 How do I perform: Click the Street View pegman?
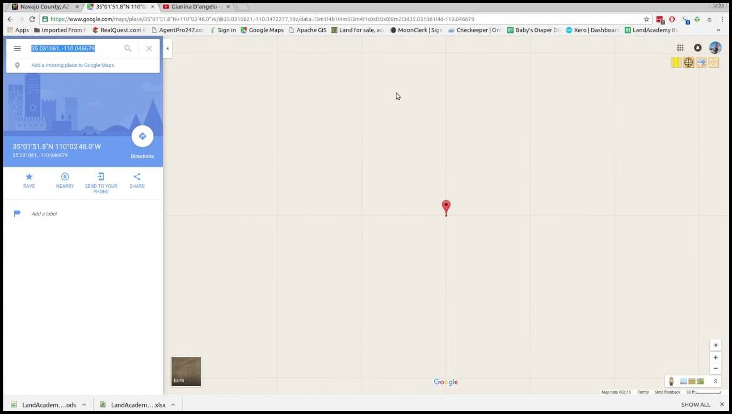pyautogui.click(x=671, y=382)
